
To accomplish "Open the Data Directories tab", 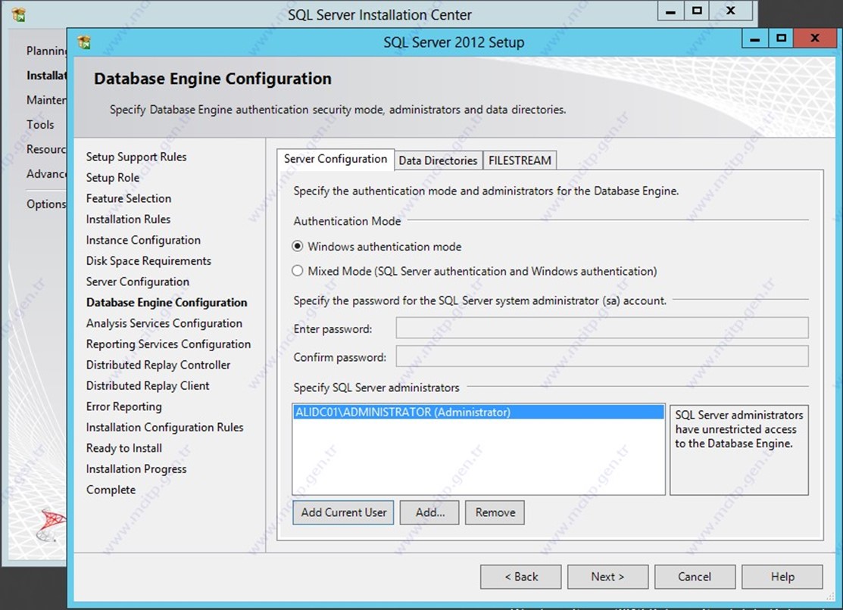I will point(439,160).
